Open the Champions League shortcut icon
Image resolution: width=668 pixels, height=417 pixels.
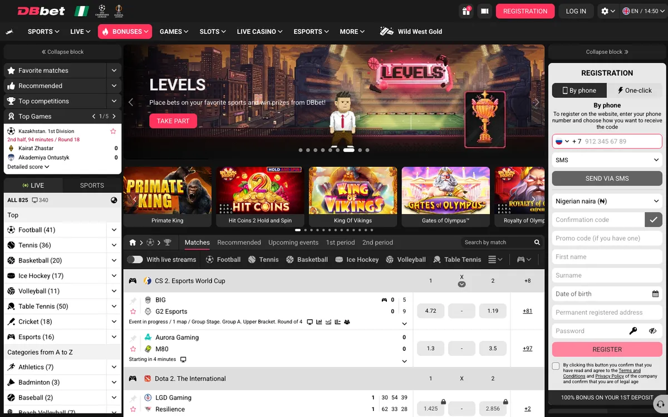102,11
